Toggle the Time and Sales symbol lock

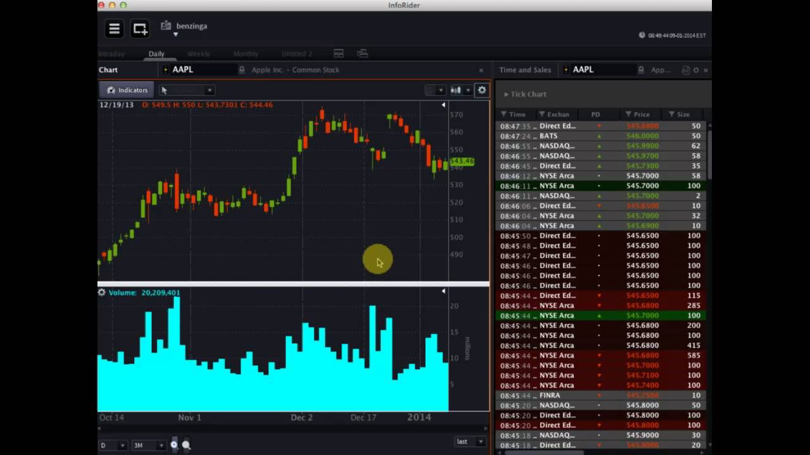coord(641,70)
